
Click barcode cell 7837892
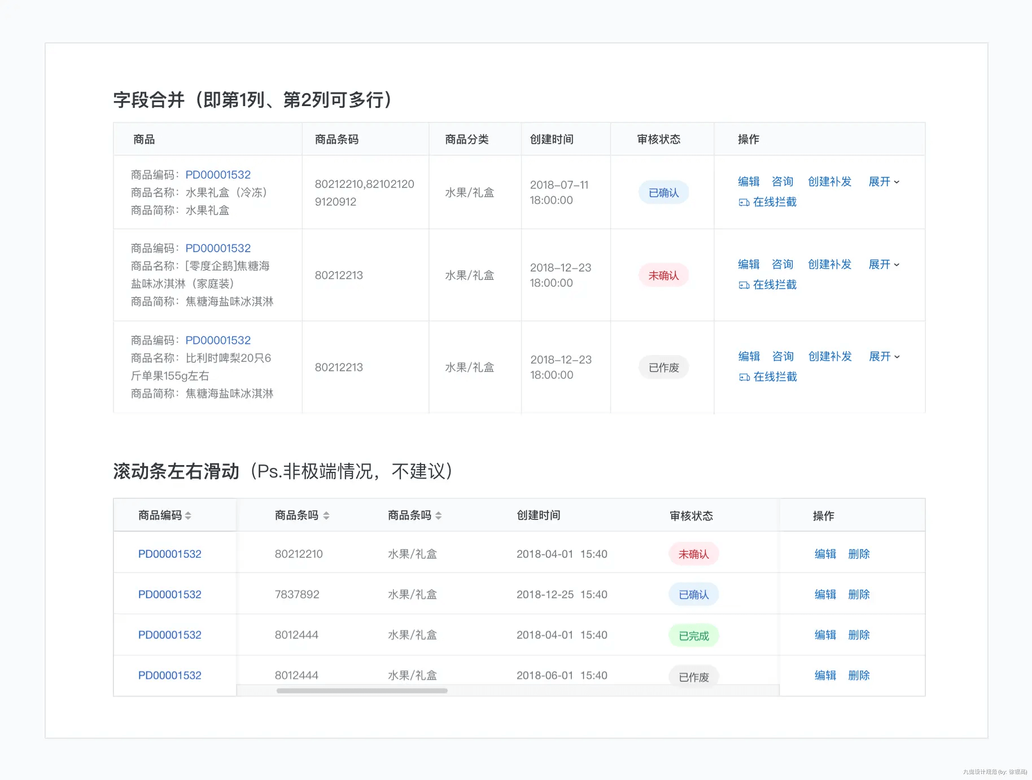point(297,595)
